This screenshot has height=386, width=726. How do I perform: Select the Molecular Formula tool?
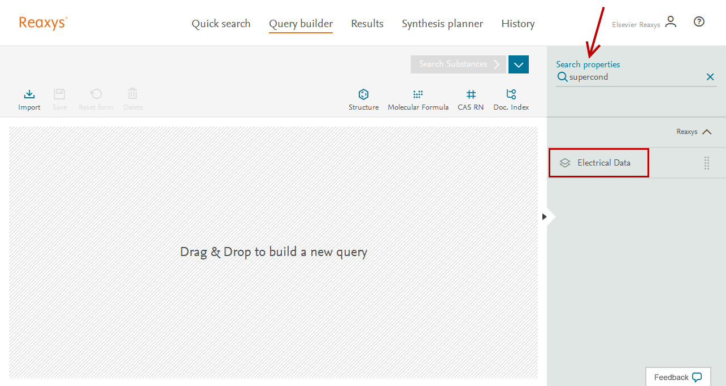pos(418,94)
